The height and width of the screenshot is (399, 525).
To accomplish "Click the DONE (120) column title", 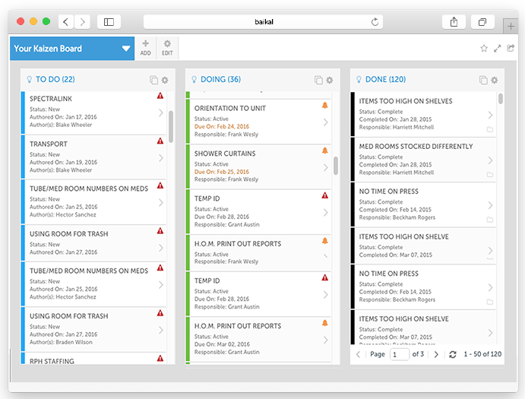I will pos(385,79).
